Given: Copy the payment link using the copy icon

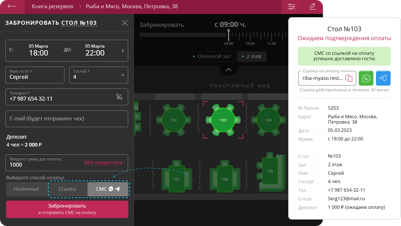Looking at the screenshot, I should pos(349,78).
